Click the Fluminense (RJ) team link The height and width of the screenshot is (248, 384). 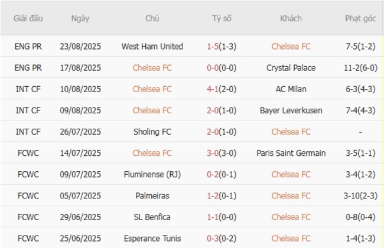(x=152, y=174)
